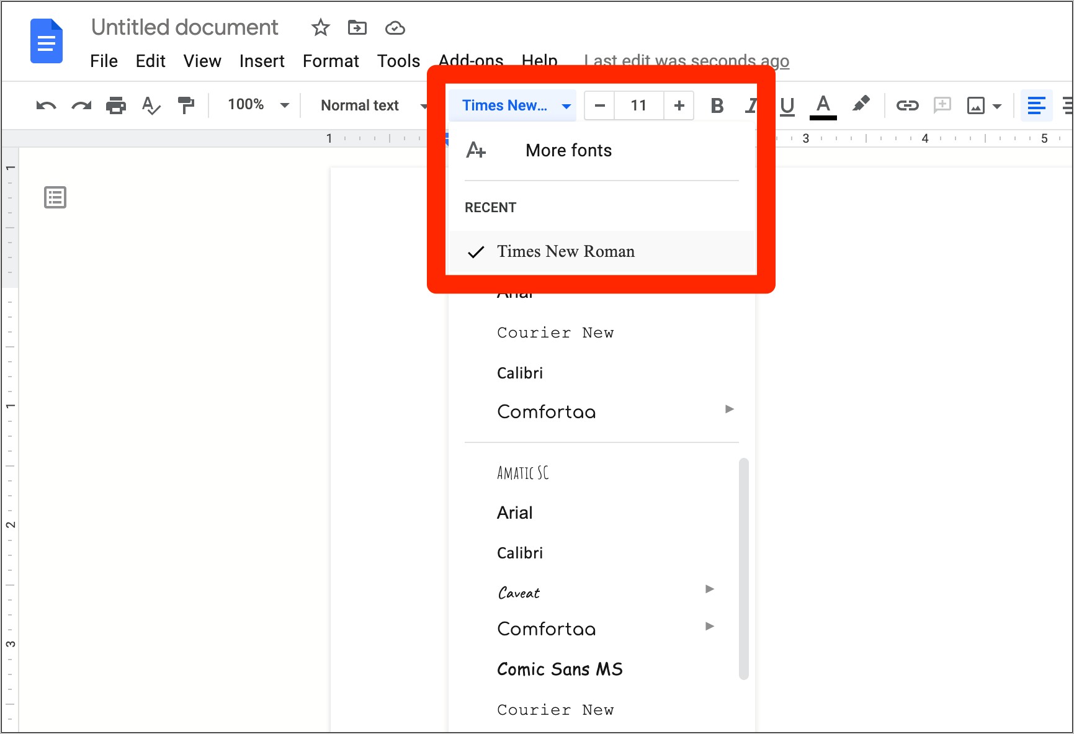Collapse the Times New... font dropdown
The height and width of the screenshot is (734, 1074).
coord(512,105)
